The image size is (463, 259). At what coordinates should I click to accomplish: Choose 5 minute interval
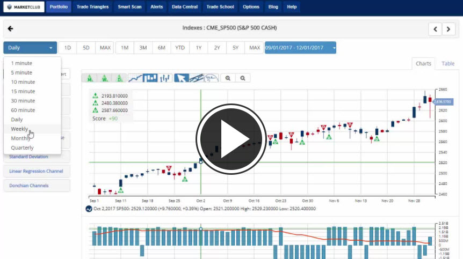point(32,72)
